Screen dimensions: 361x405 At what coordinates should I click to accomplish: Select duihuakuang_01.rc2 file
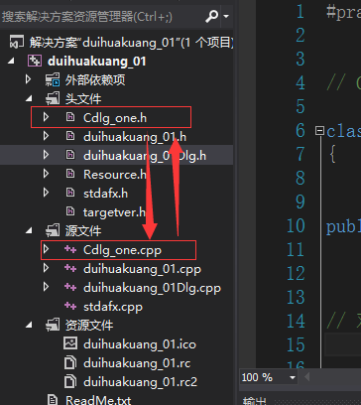pos(140,382)
